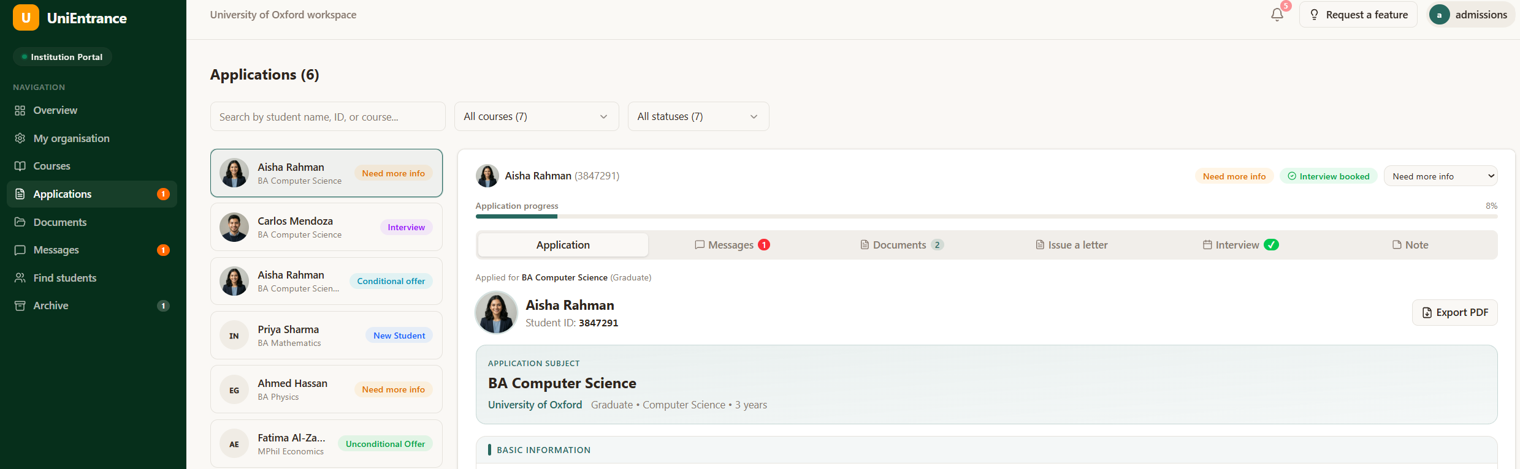This screenshot has height=469, width=1520.
Task: Click the My organisation gear icon
Action: 20,138
